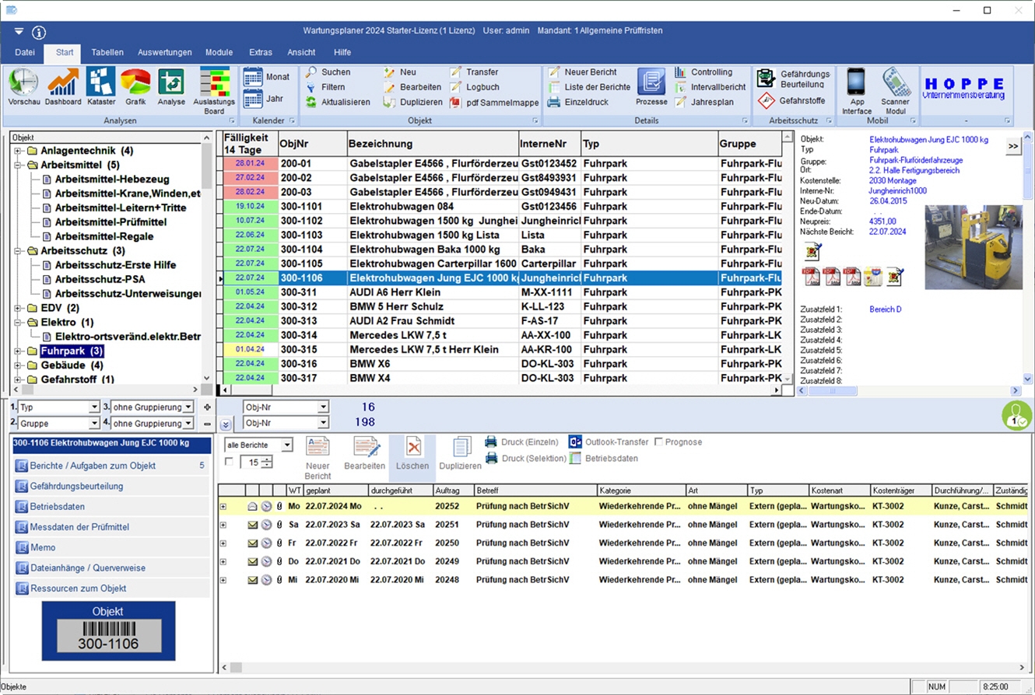Open Berichte / Aufgaben zum Objekt
Viewport: 1035px width, 695px height.
[x=111, y=466]
